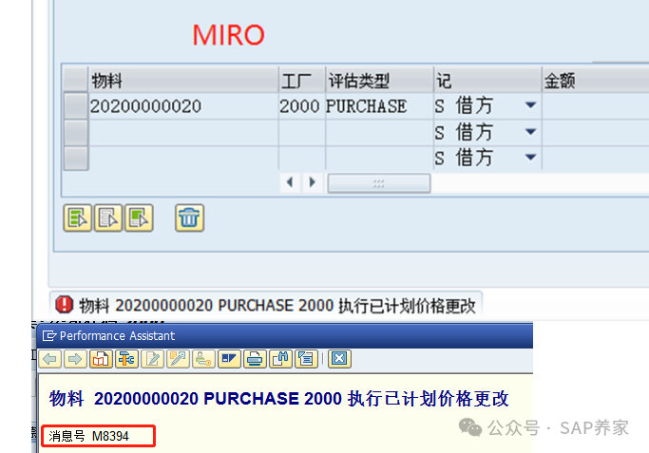Viewport: 649px width, 453px height.
Task: Click the 评估类型 column header
Action: (379, 80)
